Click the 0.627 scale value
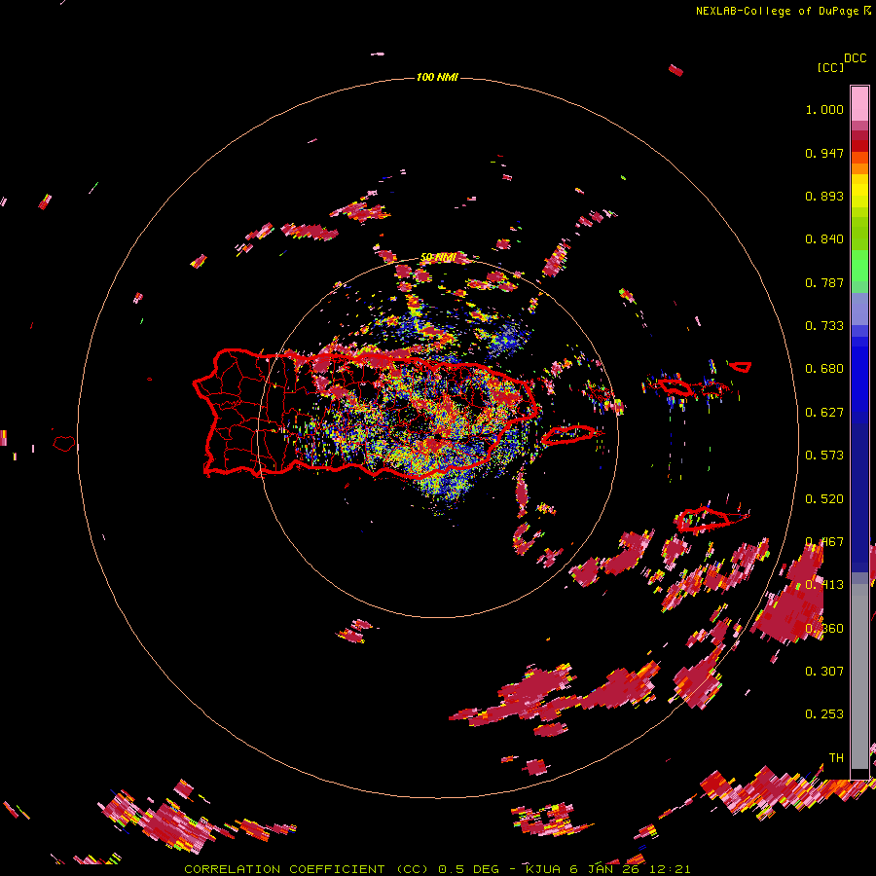Screen dimensions: 876x876 coord(824,413)
